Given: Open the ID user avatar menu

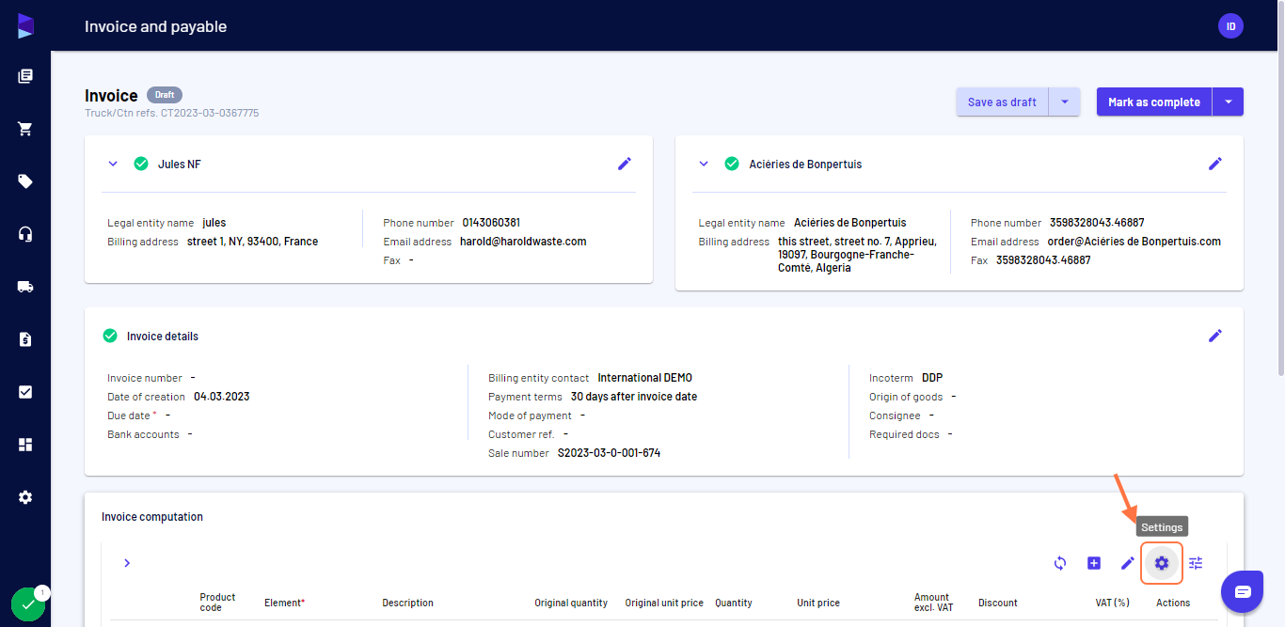Looking at the screenshot, I should click(1230, 26).
